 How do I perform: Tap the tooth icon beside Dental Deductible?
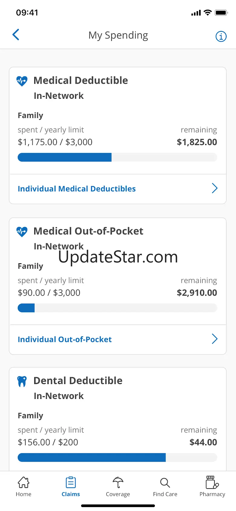[22, 381]
